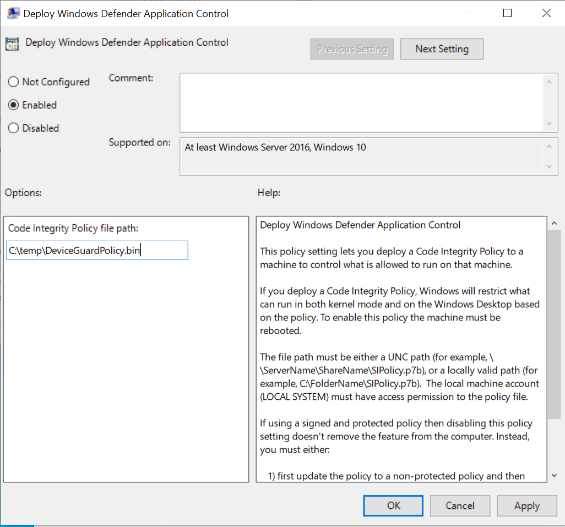Image resolution: width=565 pixels, height=527 pixels.
Task: Click the Comment box scroll up arrow
Action: 548,82
